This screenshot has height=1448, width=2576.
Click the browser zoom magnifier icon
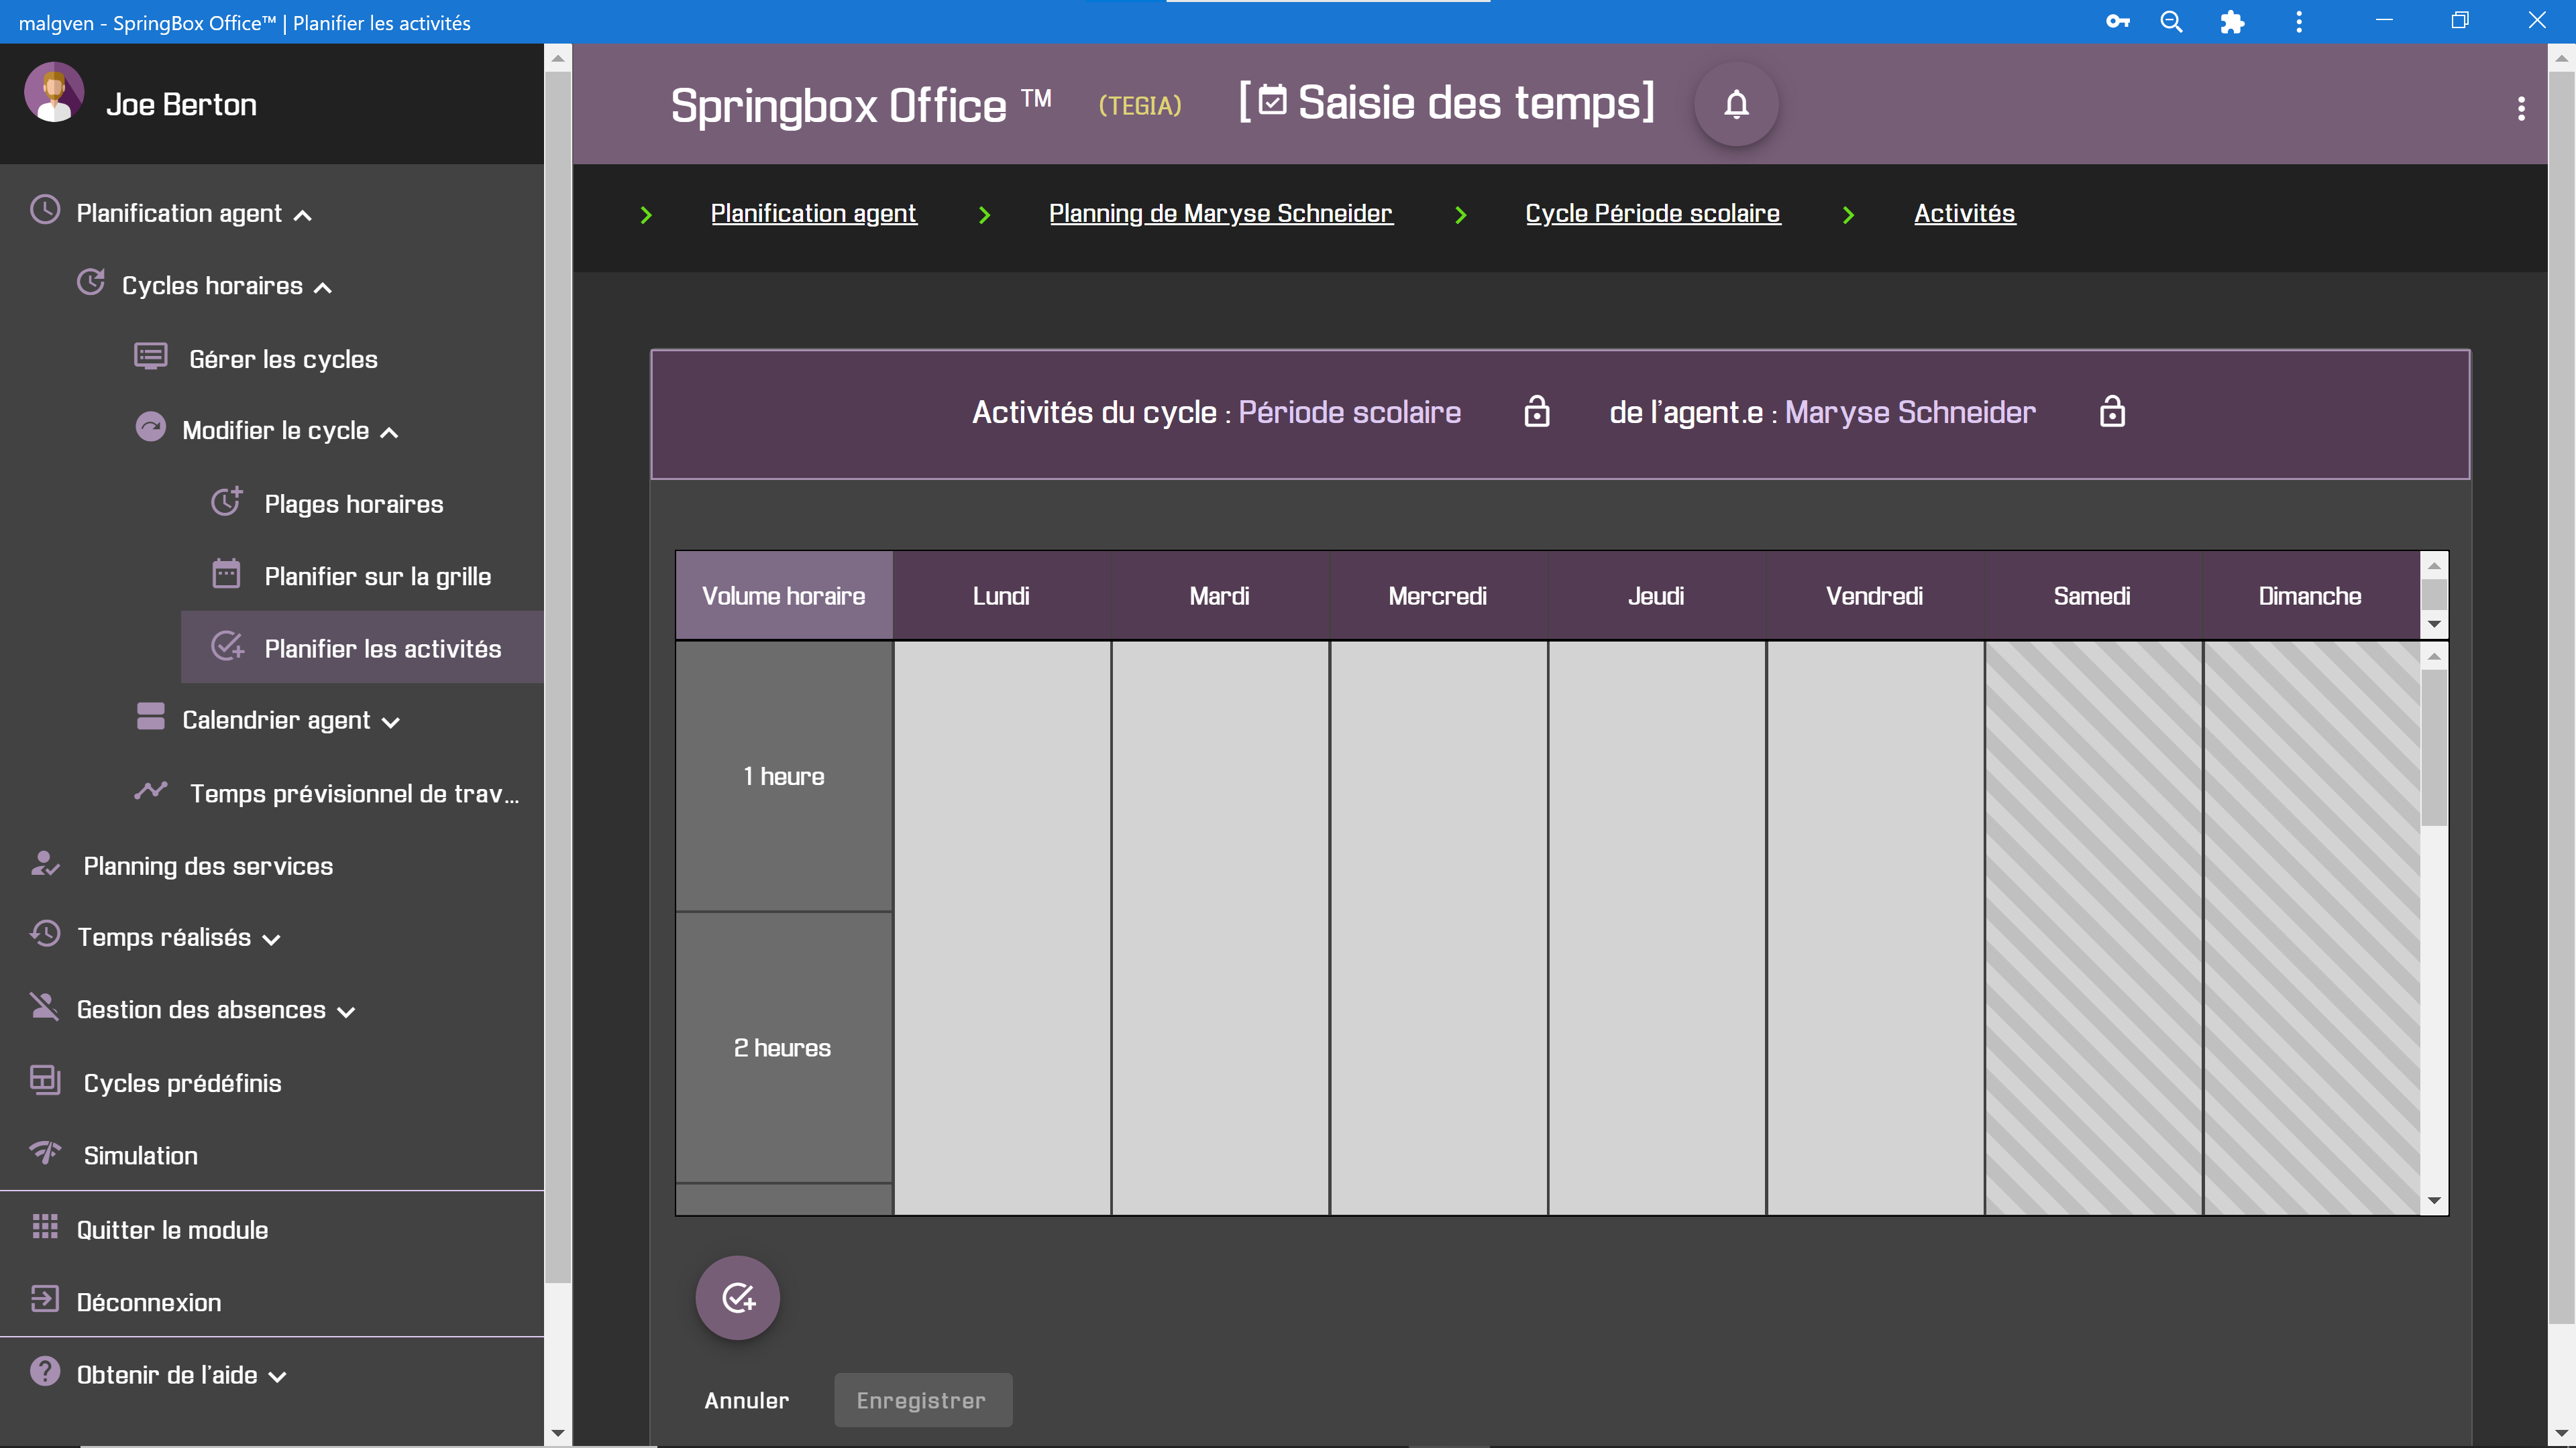click(2171, 21)
